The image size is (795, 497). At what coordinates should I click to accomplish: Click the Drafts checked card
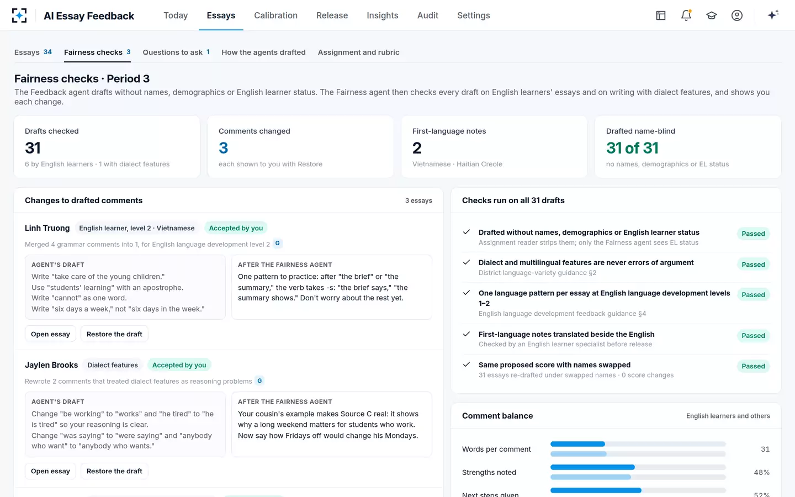click(x=107, y=147)
